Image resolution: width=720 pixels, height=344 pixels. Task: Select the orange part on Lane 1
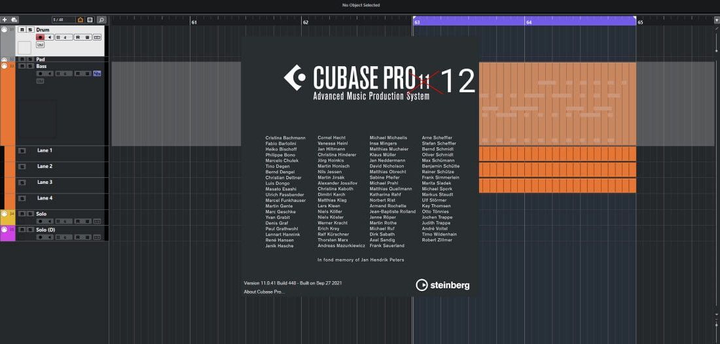click(x=558, y=154)
